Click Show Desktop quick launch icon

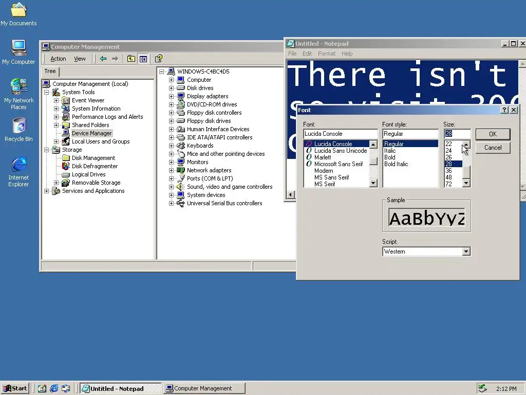pyautogui.click(x=42, y=388)
